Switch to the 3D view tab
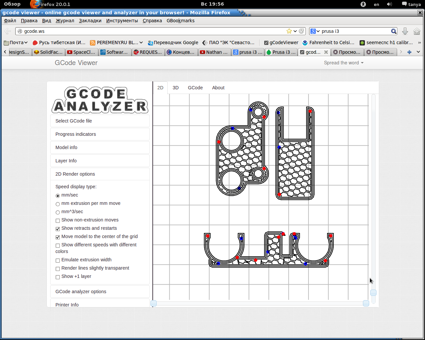The width and height of the screenshot is (425, 340). tap(176, 88)
